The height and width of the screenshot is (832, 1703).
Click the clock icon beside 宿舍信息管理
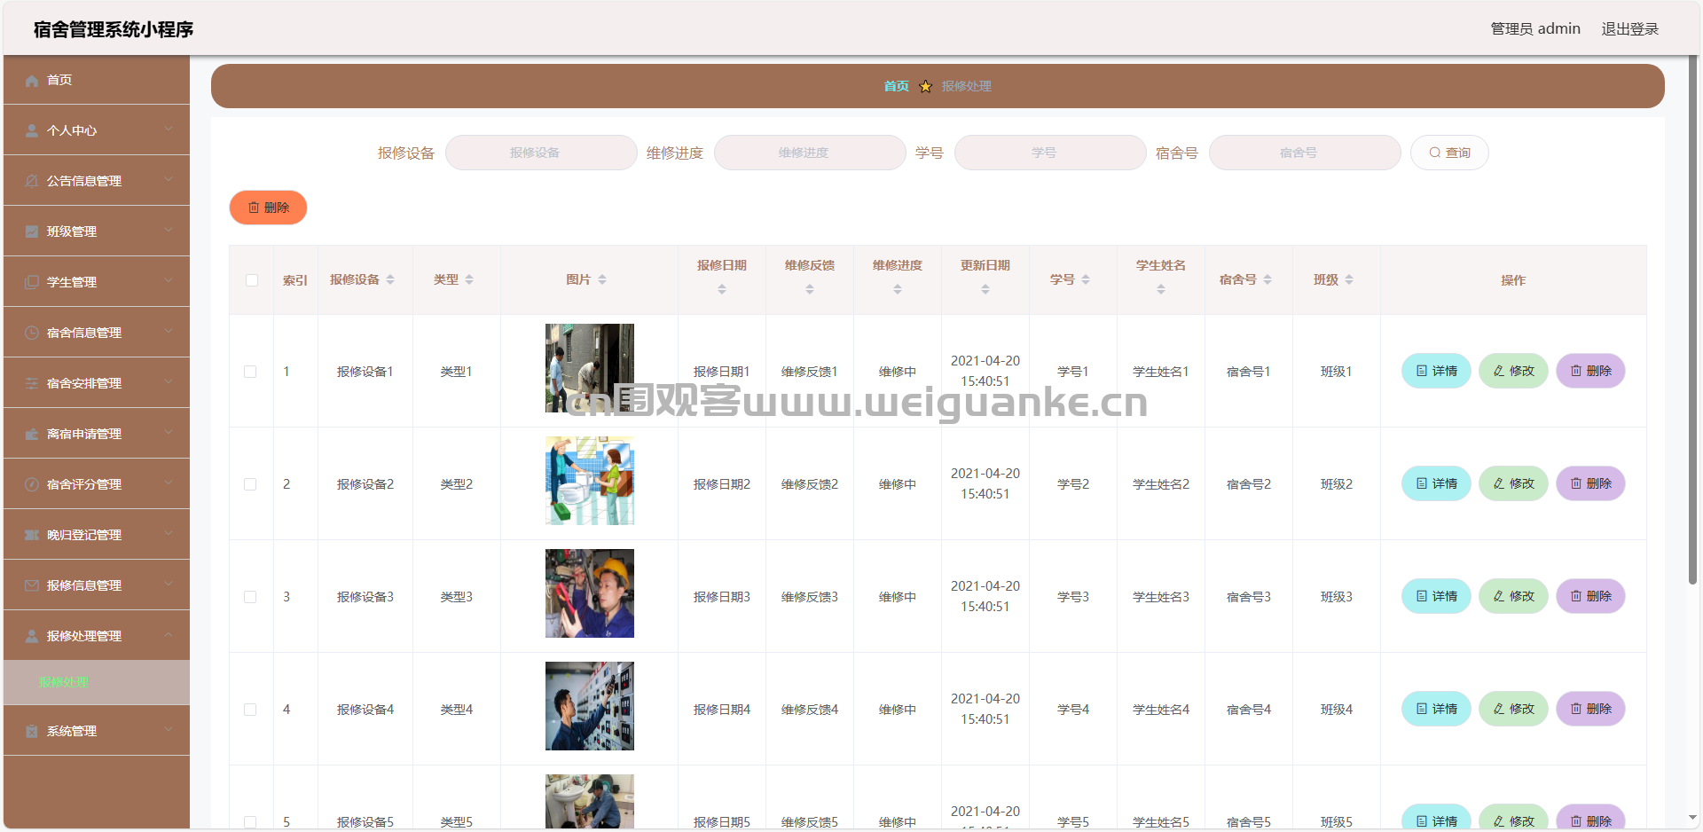point(32,334)
